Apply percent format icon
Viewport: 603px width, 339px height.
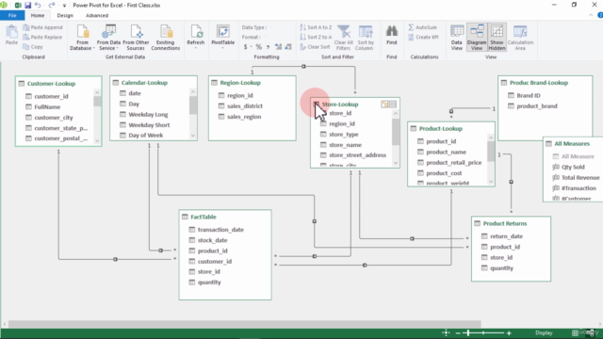coord(259,47)
